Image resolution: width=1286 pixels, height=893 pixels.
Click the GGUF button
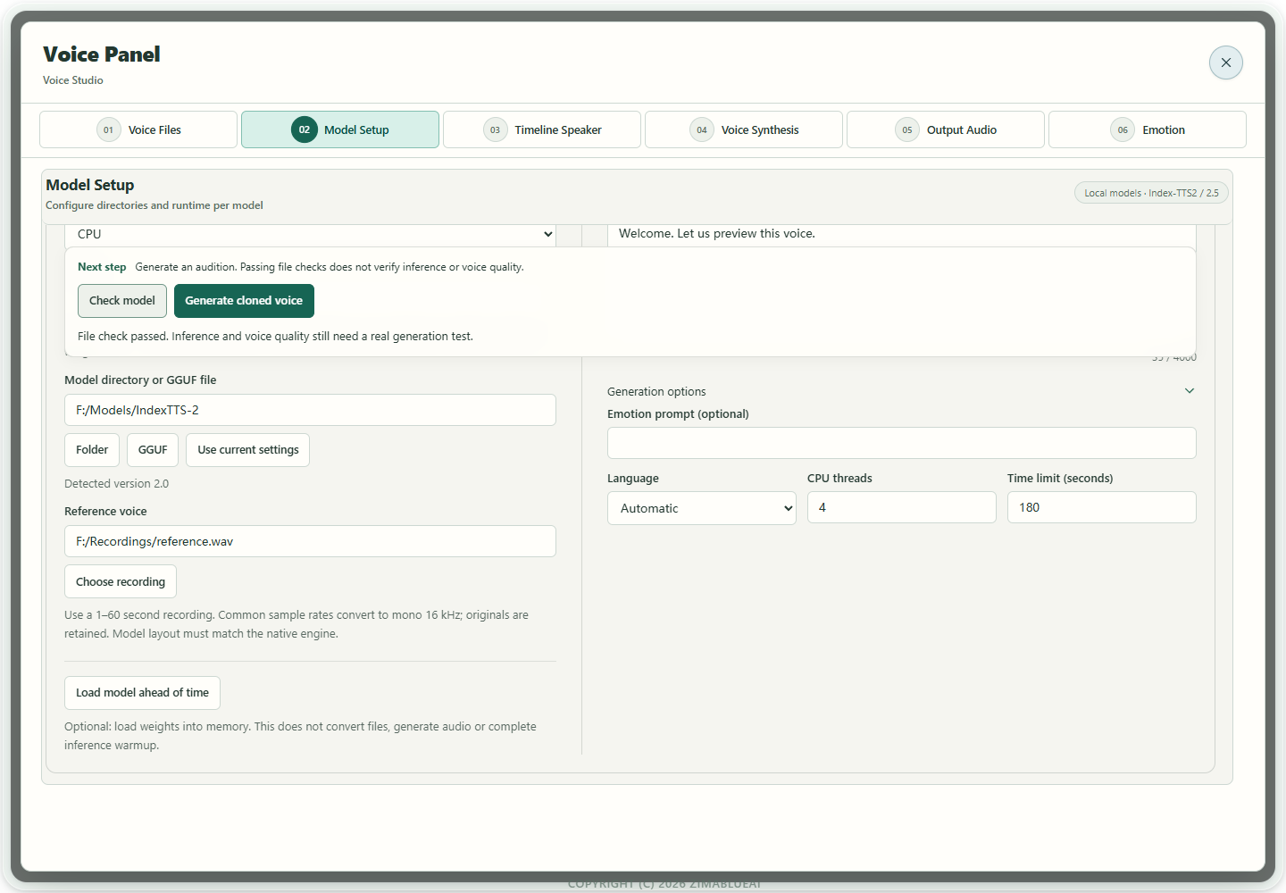tap(153, 450)
